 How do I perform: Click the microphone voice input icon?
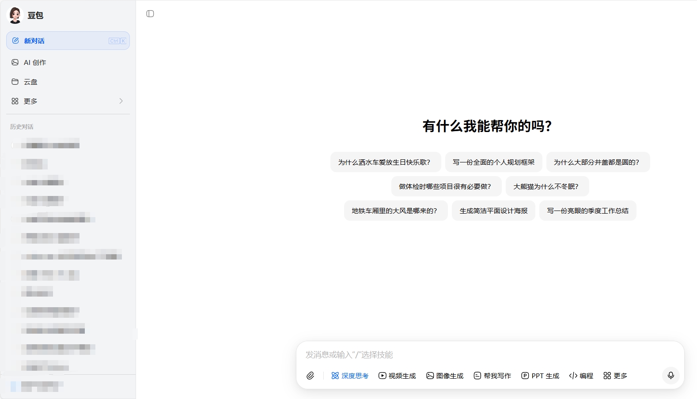coord(670,375)
